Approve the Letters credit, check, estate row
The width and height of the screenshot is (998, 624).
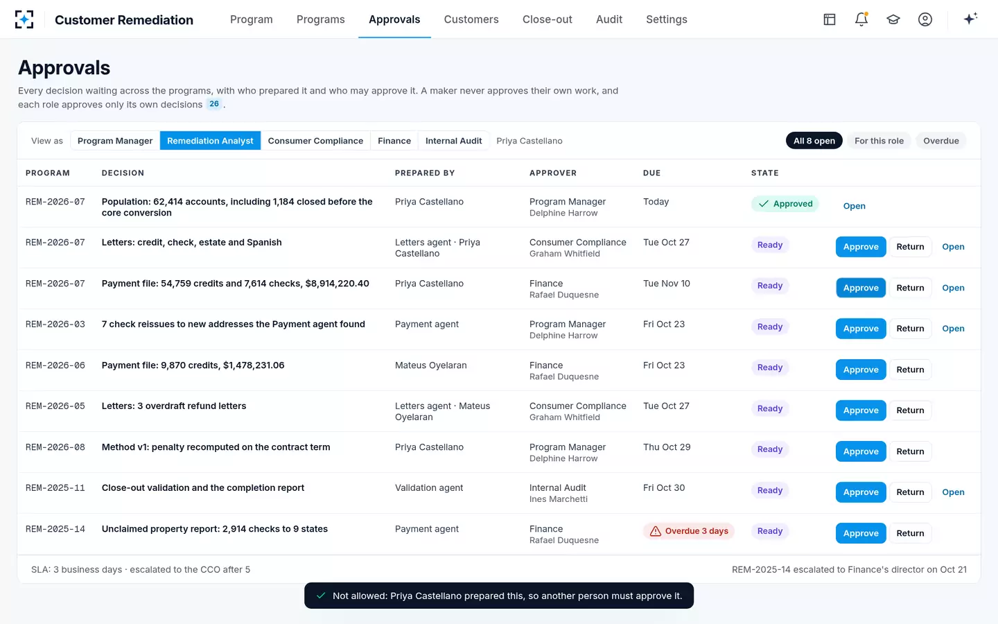[861, 247]
